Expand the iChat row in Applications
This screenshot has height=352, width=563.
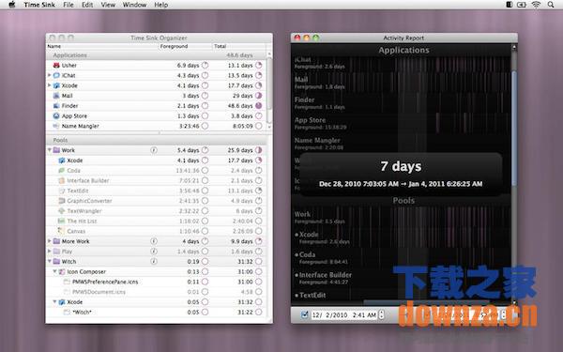(50, 75)
